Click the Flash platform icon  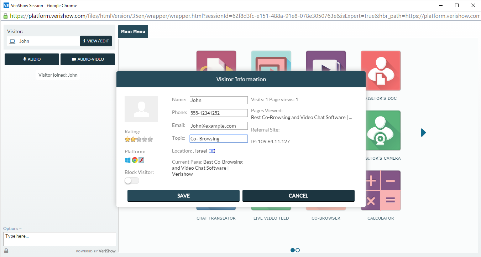(x=141, y=160)
